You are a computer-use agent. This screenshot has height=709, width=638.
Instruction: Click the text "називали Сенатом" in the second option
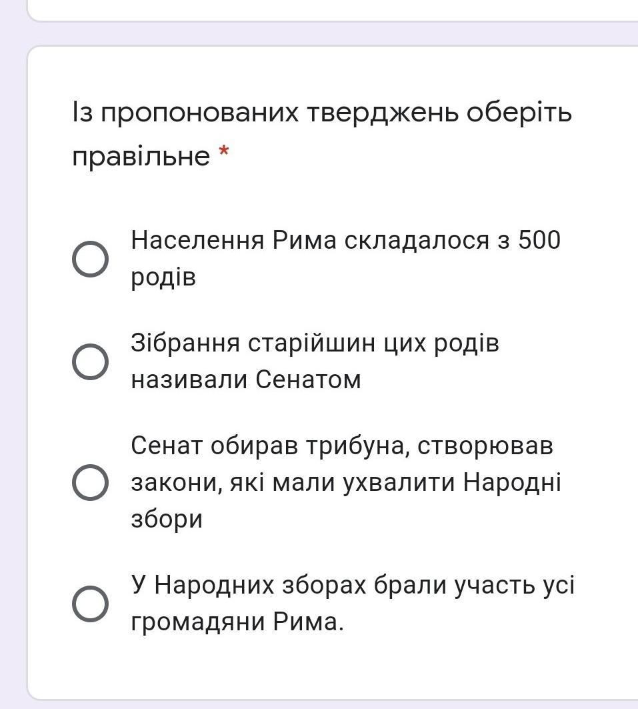point(245,380)
